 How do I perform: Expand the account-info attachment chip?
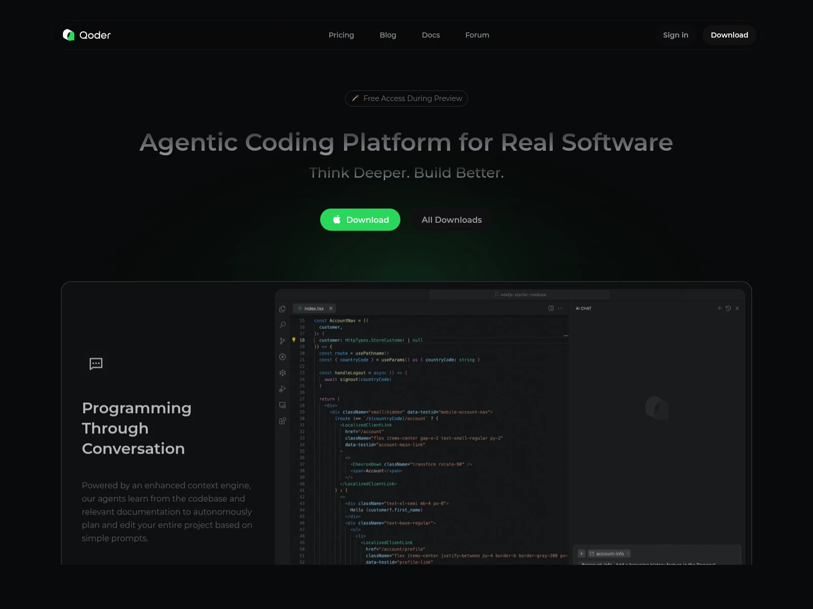click(608, 553)
